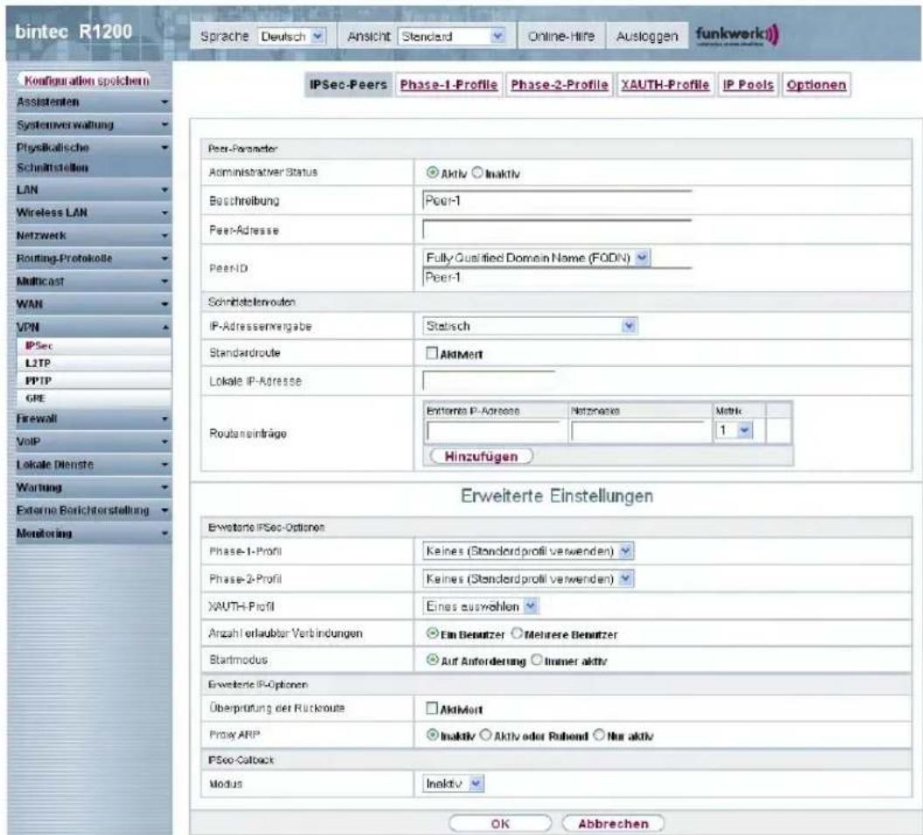Click the Beschreibung input field

click(x=557, y=201)
